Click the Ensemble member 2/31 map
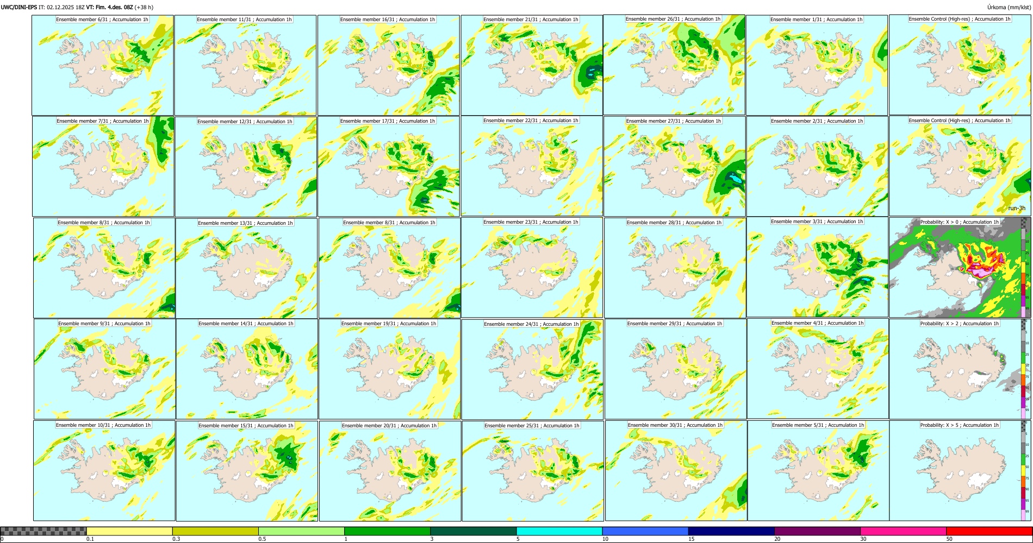This screenshot has width=1033, height=543. click(x=817, y=166)
